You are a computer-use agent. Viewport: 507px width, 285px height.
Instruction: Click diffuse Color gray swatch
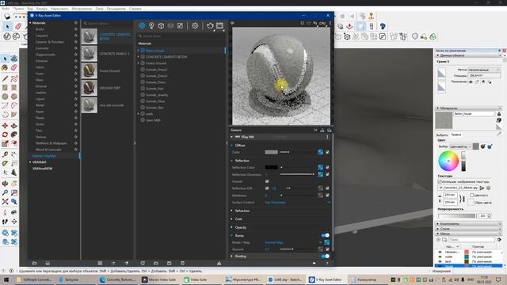pyautogui.click(x=271, y=152)
